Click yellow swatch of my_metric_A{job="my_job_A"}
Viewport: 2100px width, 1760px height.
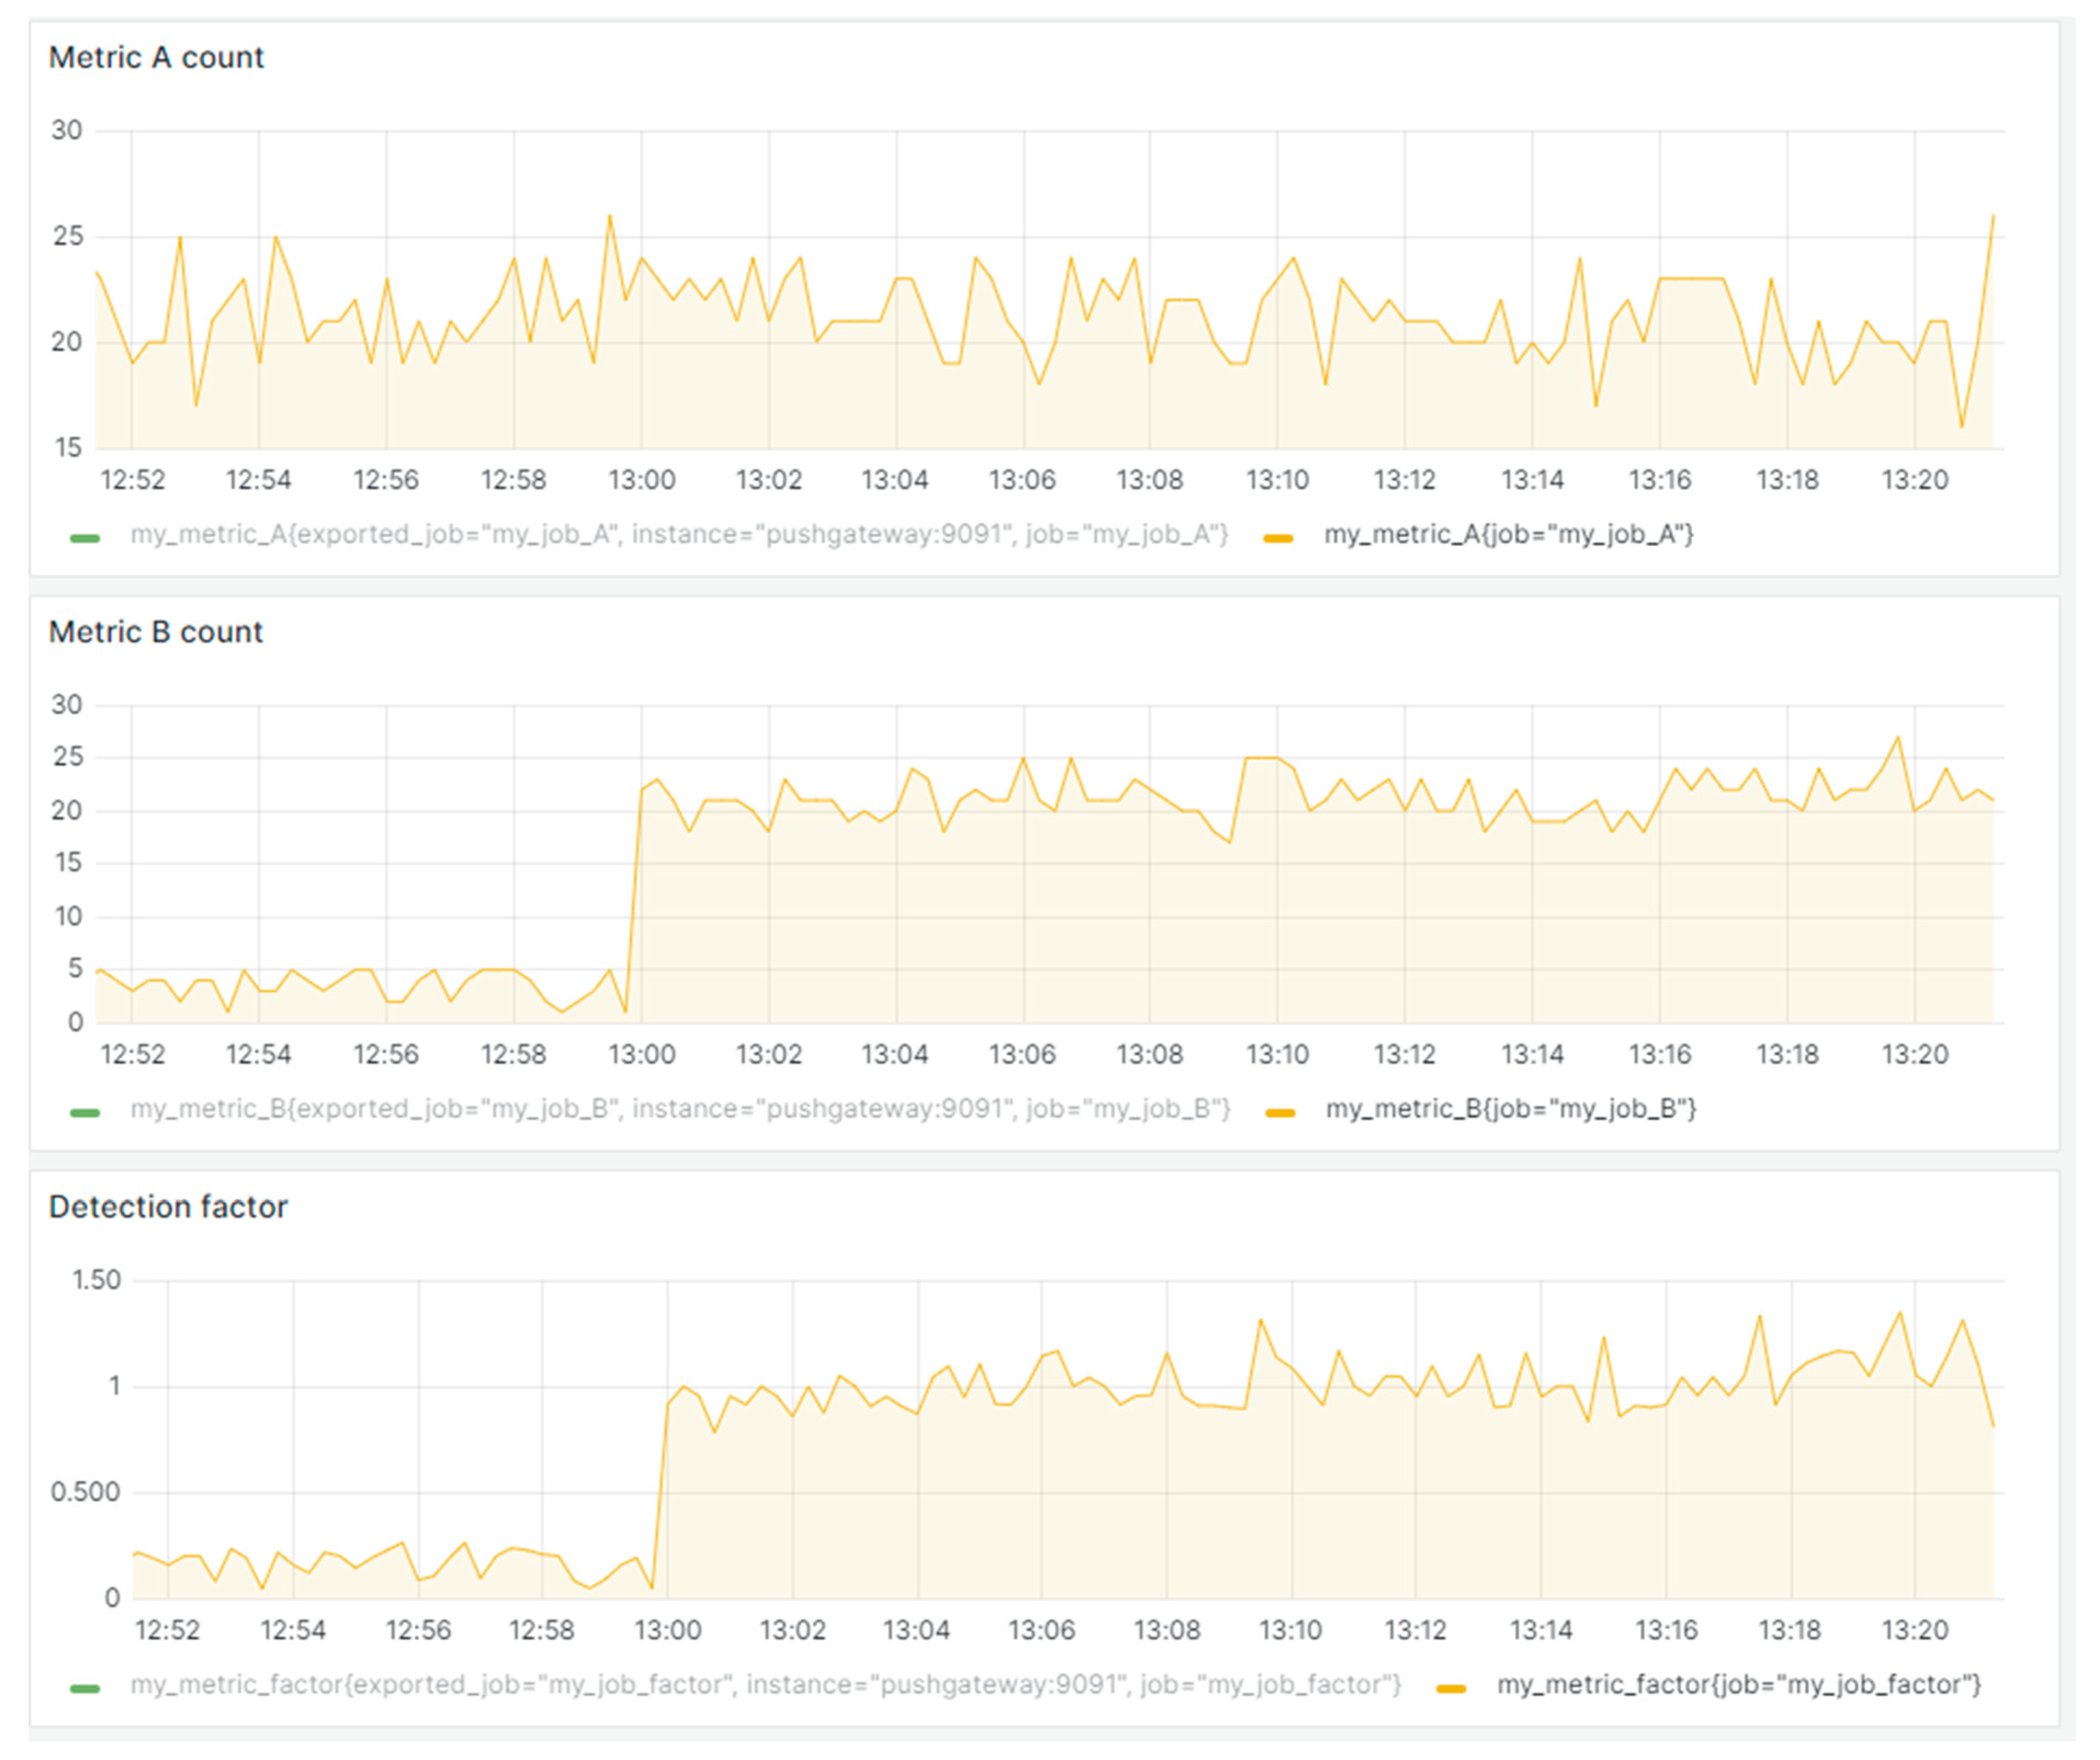1278,538
